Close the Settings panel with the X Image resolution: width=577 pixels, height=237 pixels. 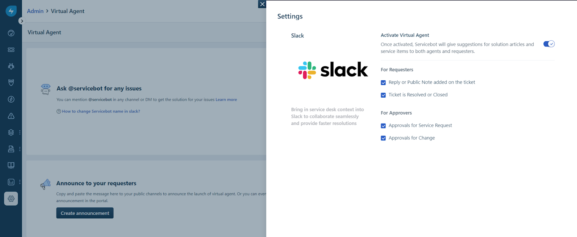(x=262, y=4)
